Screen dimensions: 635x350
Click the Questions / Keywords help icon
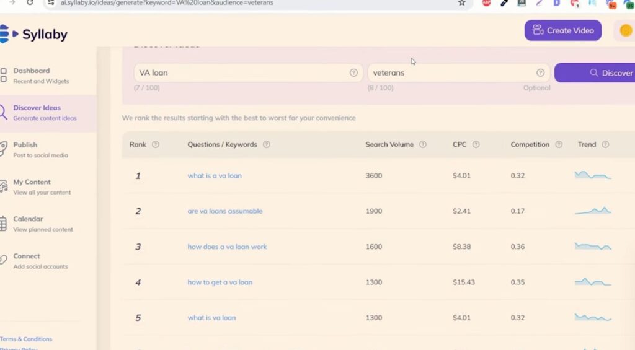click(x=267, y=144)
